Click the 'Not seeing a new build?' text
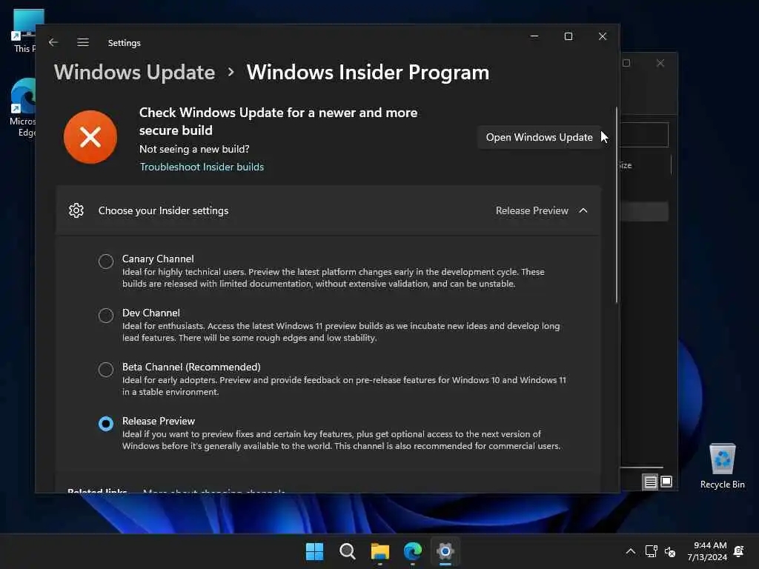The width and height of the screenshot is (759, 569). point(194,149)
